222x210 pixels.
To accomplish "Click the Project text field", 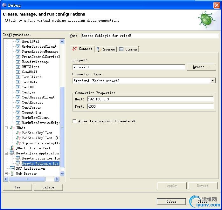I will 128,67.
